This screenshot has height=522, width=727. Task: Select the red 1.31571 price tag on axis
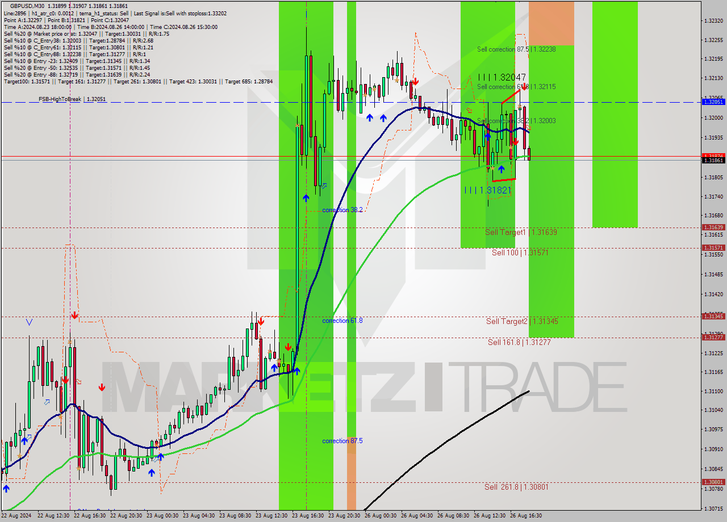pyautogui.click(x=713, y=247)
